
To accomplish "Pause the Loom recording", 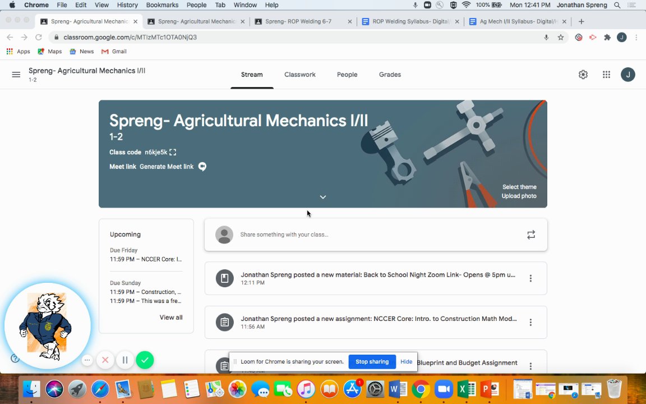I will coord(125,360).
